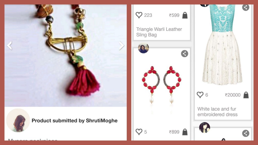Open Product submitted by ShrutiMoghe link
258x145 pixels.
[75, 121]
